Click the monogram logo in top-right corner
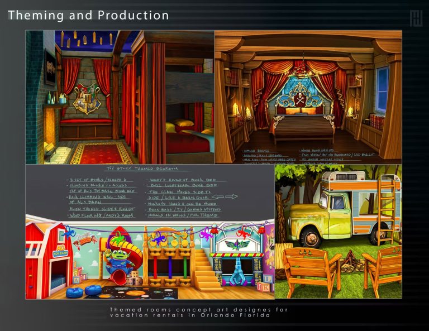Image resolution: width=429 pixels, height=331 pixels. click(x=416, y=17)
